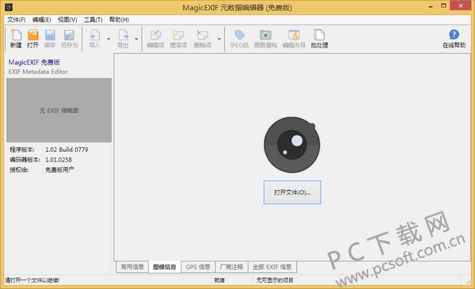
Task: Click the MagicEXIF 免费版 heading
Action: [34, 63]
